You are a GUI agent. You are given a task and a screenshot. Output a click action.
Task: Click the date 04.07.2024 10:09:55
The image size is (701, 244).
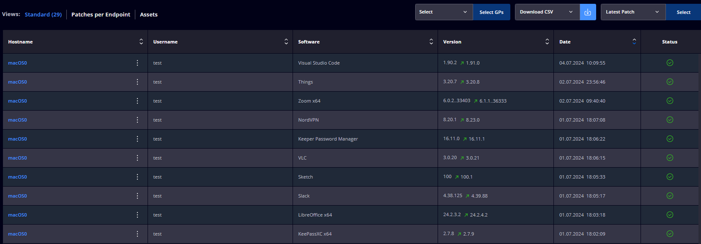[x=582, y=63]
